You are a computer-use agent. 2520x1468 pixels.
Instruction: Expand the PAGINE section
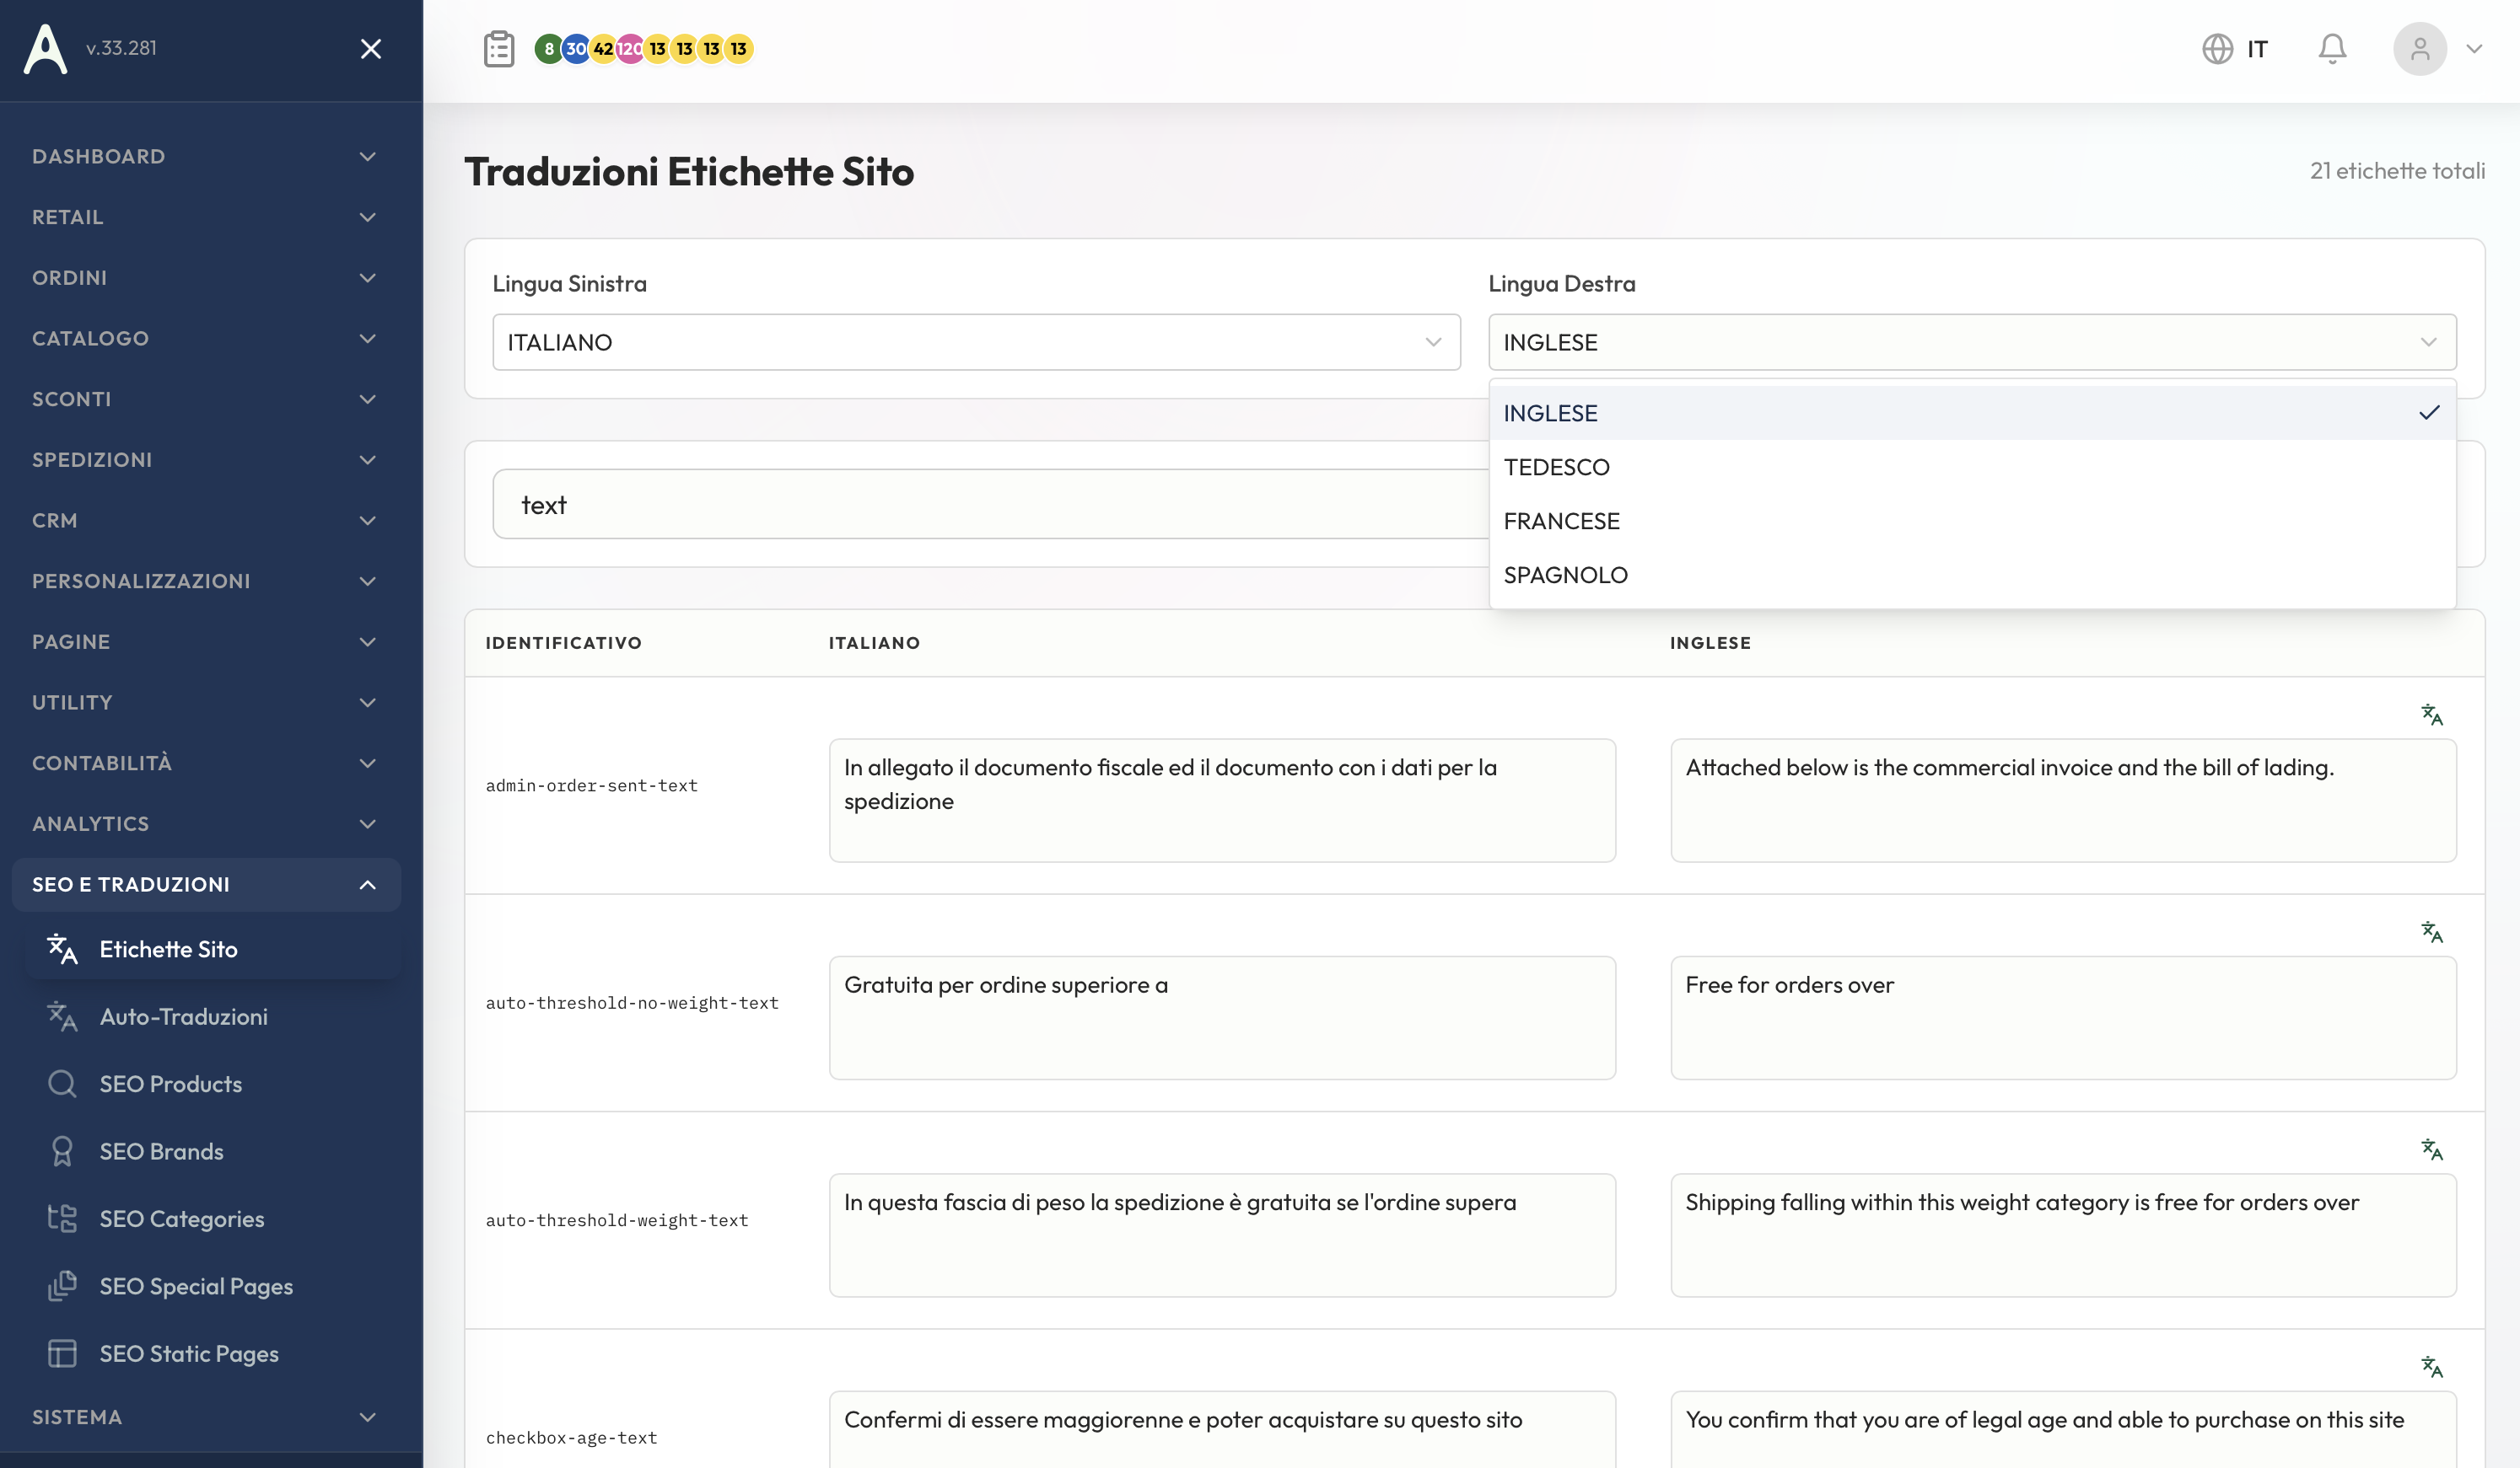(206, 641)
